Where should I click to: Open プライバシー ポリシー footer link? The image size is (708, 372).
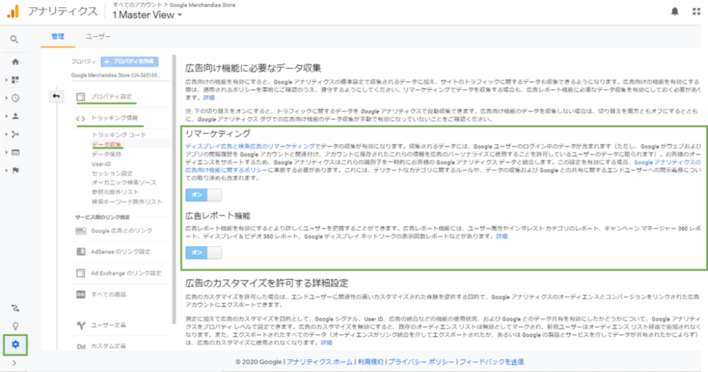click(421, 362)
